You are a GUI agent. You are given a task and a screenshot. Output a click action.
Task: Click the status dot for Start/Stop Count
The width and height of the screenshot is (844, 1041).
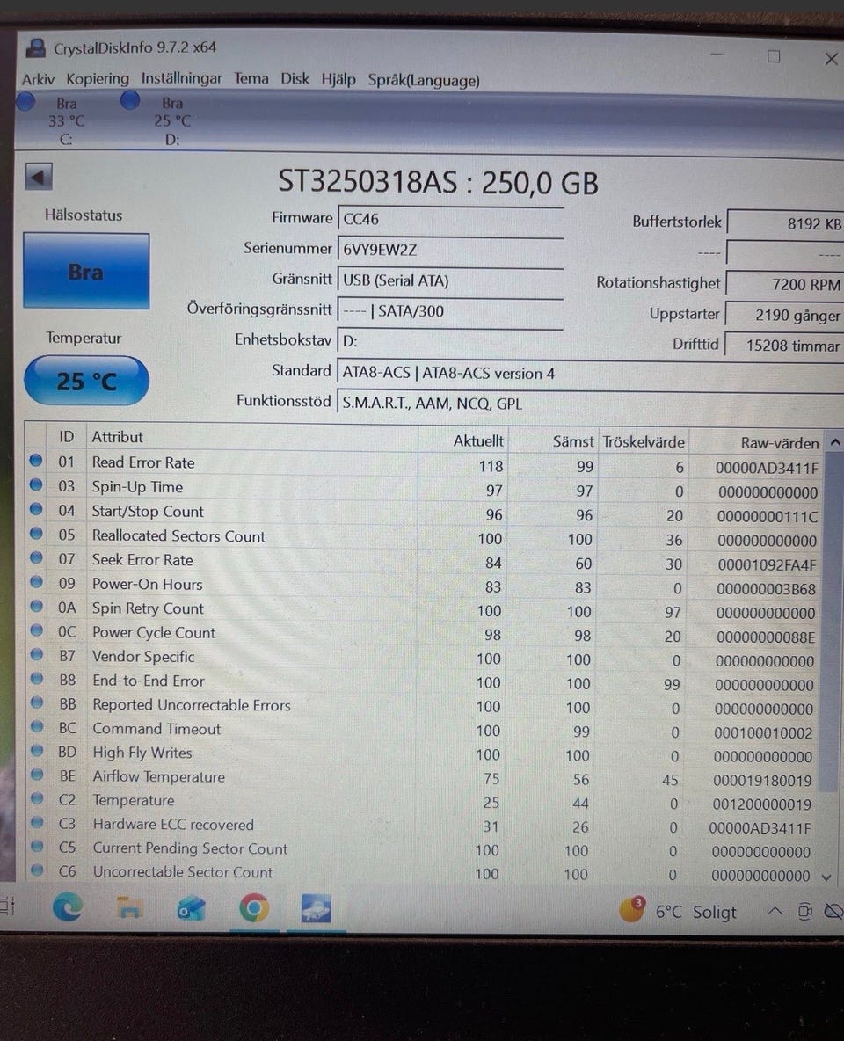(36, 508)
